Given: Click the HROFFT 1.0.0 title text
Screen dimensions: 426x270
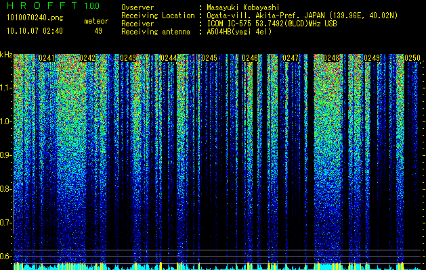Looking at the screenshot, I should point(53,5).
